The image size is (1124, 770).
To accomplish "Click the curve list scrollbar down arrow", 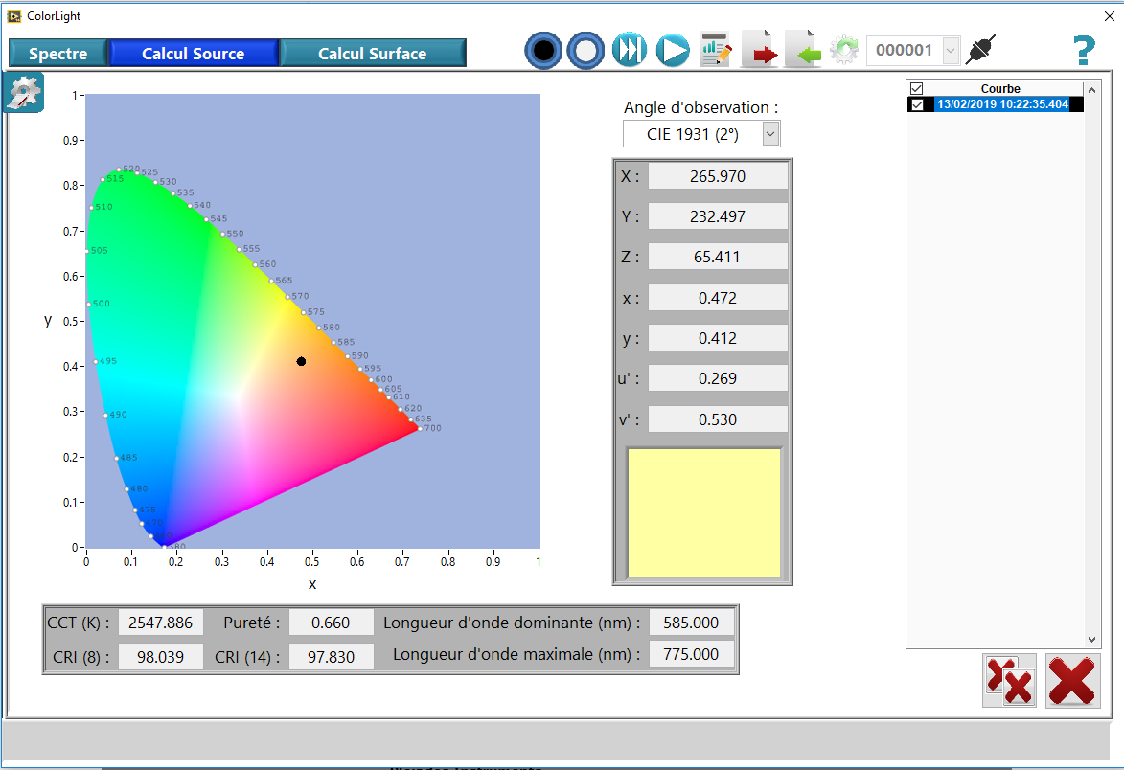I will click(x=1091, y=640).
